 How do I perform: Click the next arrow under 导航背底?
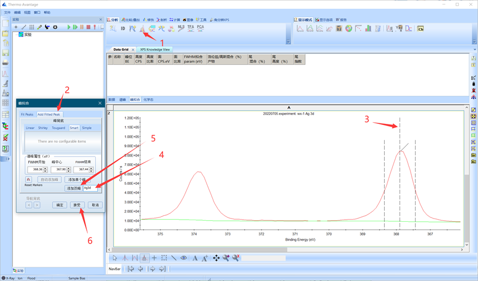pyautogui.click(x=37, y=205)
